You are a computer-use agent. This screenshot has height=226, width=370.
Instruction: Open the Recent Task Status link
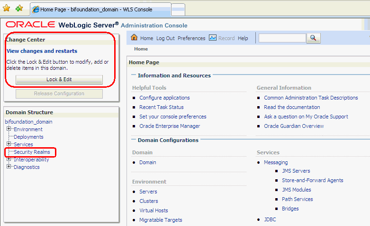tap(162, 107)
